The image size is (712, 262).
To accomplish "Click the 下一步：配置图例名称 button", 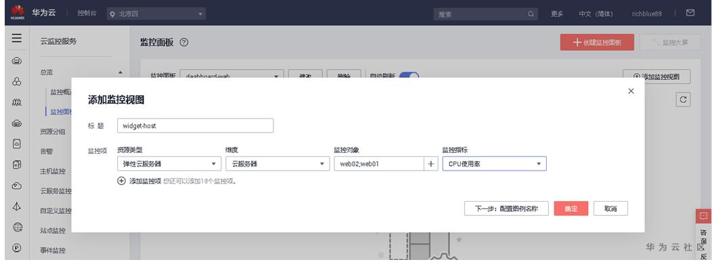I will (x=506, y=209).
